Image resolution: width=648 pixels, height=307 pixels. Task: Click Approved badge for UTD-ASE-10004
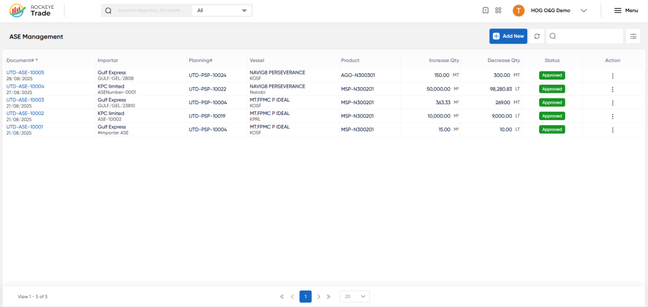click(x=552, y=89)
